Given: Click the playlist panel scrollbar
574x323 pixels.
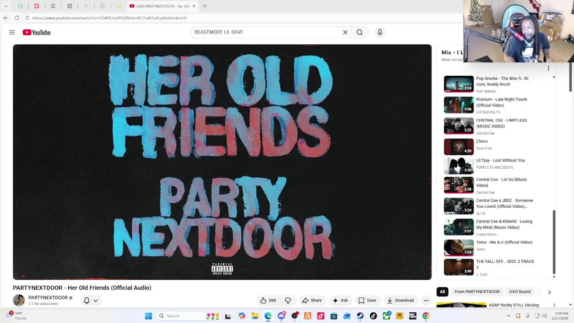Looking at the screenshot, I should [x=554, y=242].
